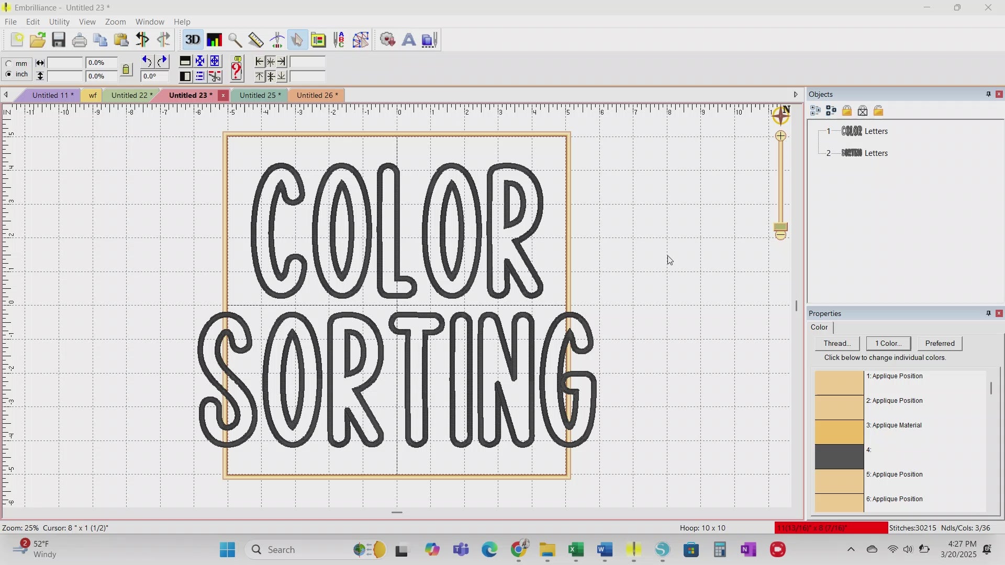The height and width of the screenshot is (565, 1005).
Task: Rotate left using counterclockwise arrow
Action: pyautogui.click(x=147, y=62)
